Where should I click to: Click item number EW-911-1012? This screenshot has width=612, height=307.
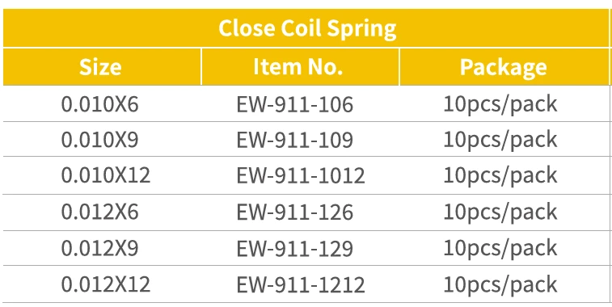(301, 175)
